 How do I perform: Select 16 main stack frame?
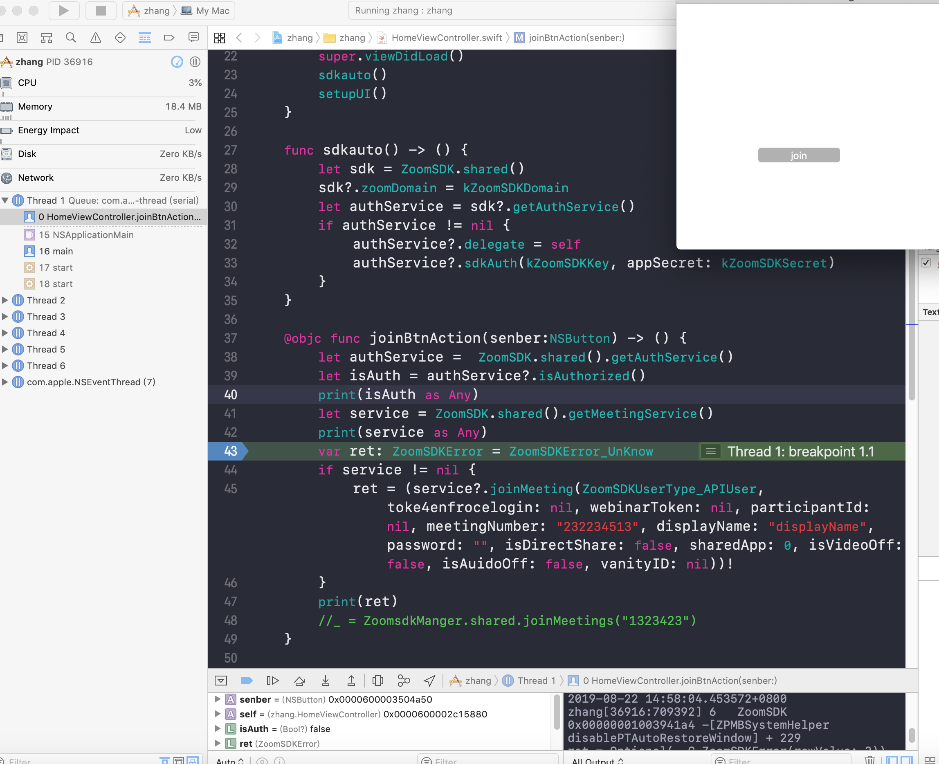56,251
